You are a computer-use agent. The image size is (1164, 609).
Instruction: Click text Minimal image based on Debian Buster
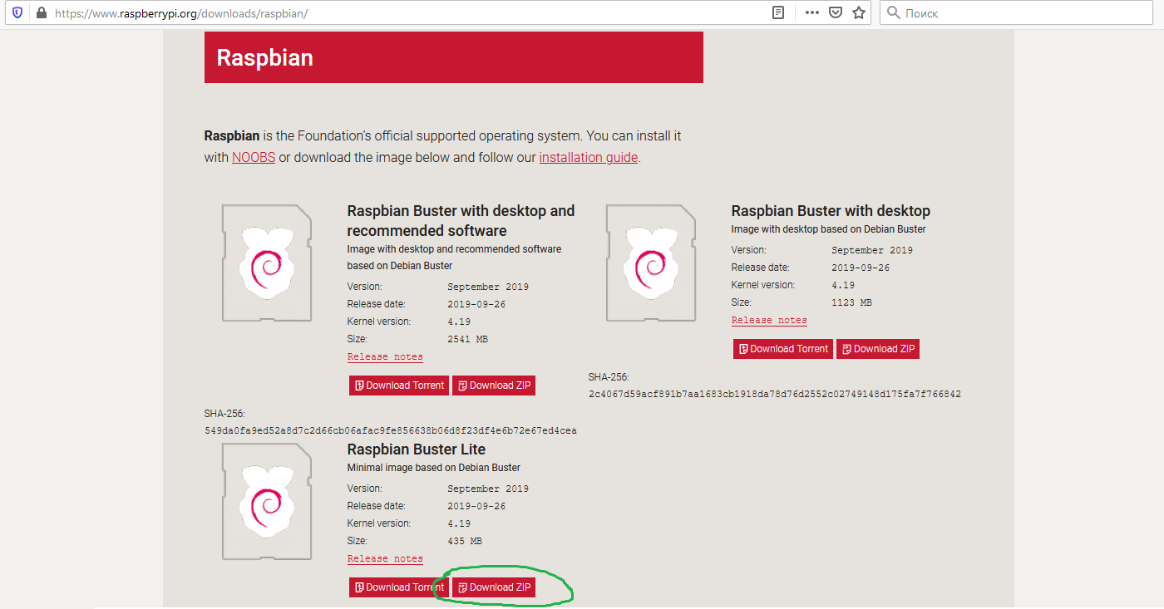click(434, 468)
